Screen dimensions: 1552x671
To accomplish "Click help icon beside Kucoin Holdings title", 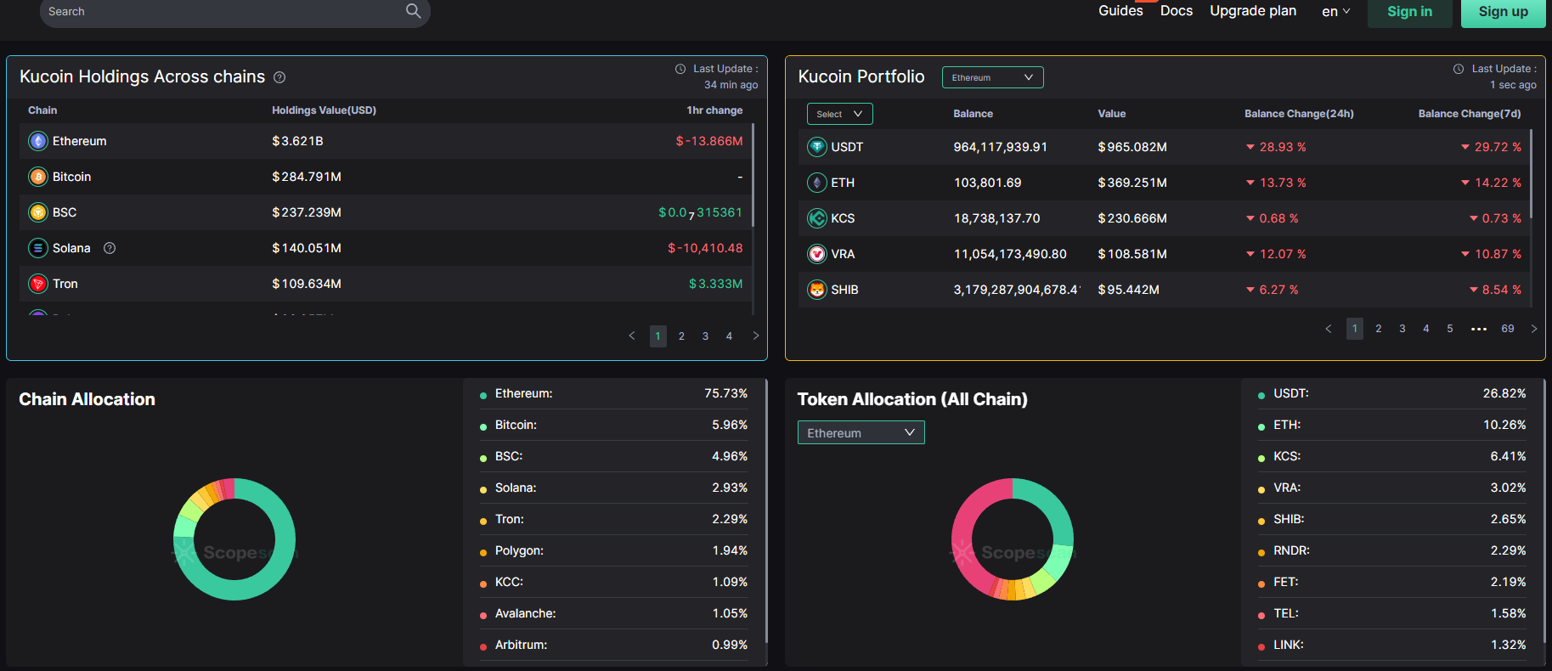I will (x=279, y=77).
